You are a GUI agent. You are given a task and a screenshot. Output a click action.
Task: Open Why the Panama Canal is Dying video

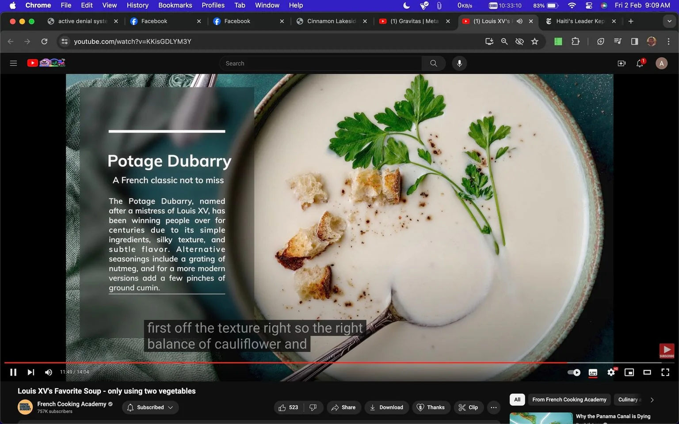coord(613,416)
